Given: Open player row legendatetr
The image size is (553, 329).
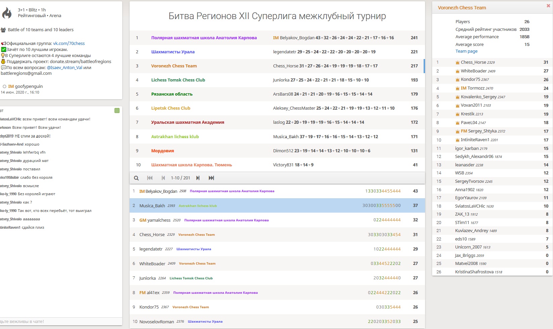Looking at the screenshot, I should point(277,249).
